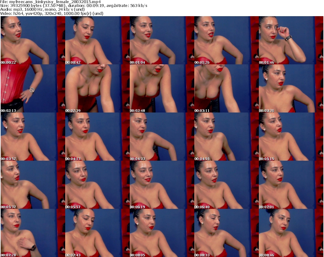Screen dimensions: 324x257
Task: Open the frame at 00:06:19
Action: click(162, 185)
